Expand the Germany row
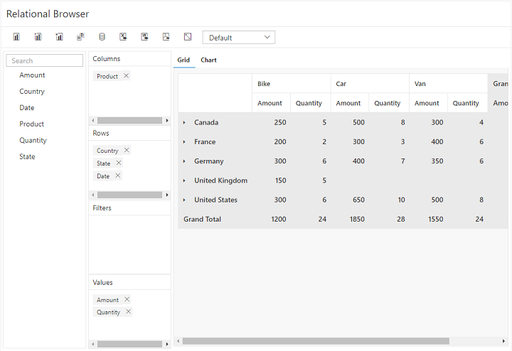The height and width of the screenshot is (351, 512). point(184,161)
